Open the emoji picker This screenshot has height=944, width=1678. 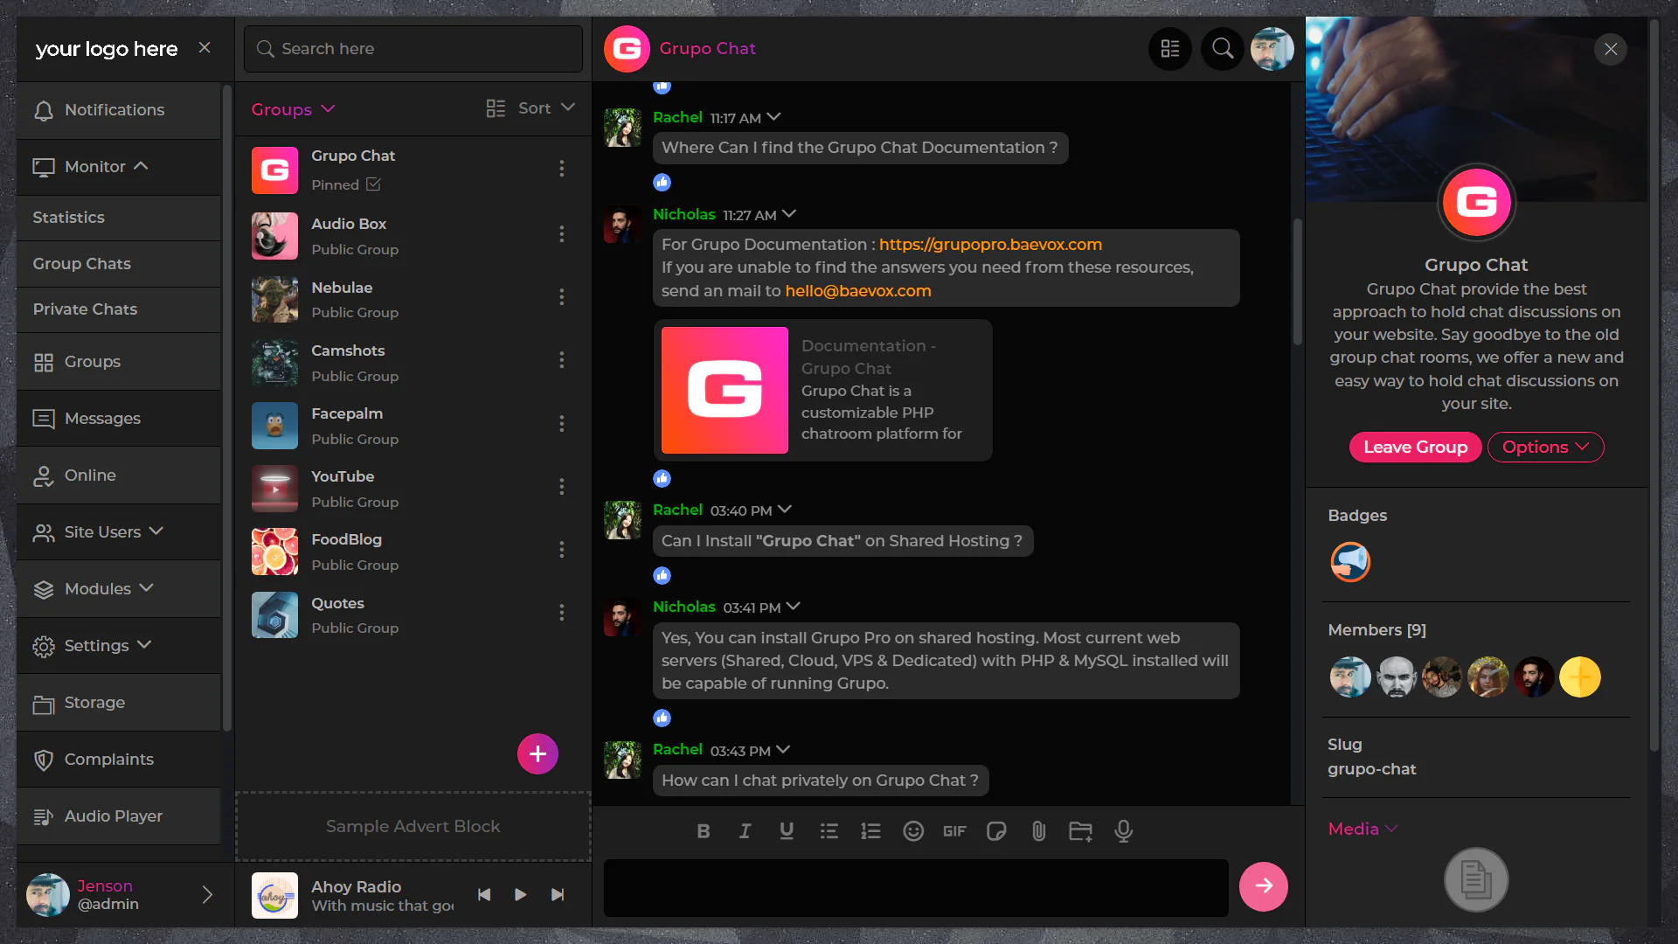tap(912, 831)
